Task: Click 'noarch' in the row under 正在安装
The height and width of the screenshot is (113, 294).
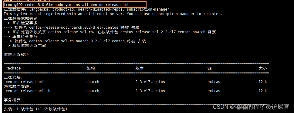Action: click(93, 82)
